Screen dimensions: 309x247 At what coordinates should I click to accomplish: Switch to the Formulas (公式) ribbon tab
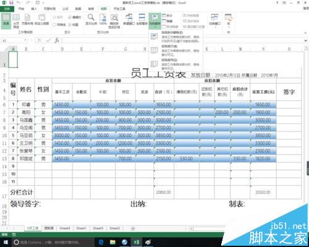(66, 9)
